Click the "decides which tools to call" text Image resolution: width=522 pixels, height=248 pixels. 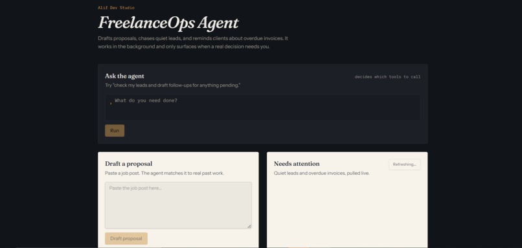[387, 77]
